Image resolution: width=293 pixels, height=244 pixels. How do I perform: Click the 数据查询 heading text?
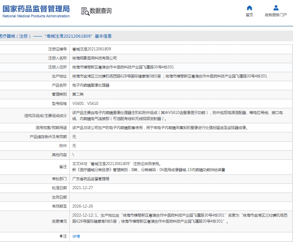pos(101,11)
